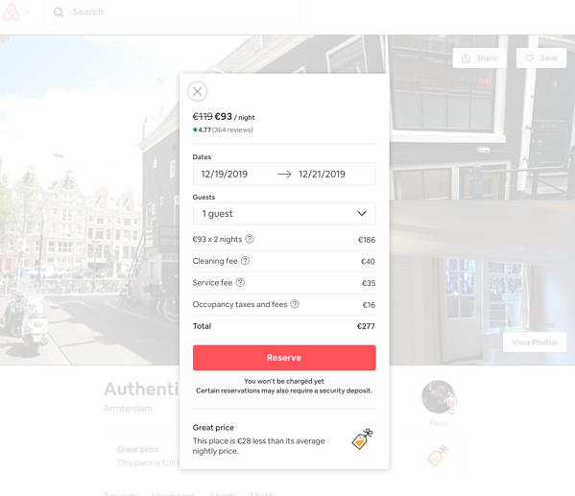575x496 pixels.
Task: Close the booking popup with X icon
Action: [x=198, y=92]
